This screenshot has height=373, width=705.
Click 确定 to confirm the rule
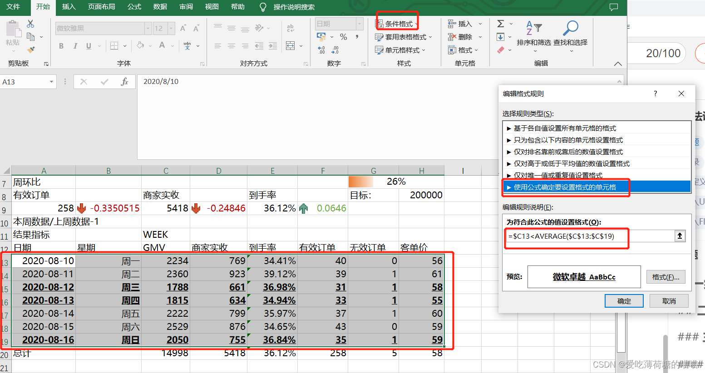(624, 301)
